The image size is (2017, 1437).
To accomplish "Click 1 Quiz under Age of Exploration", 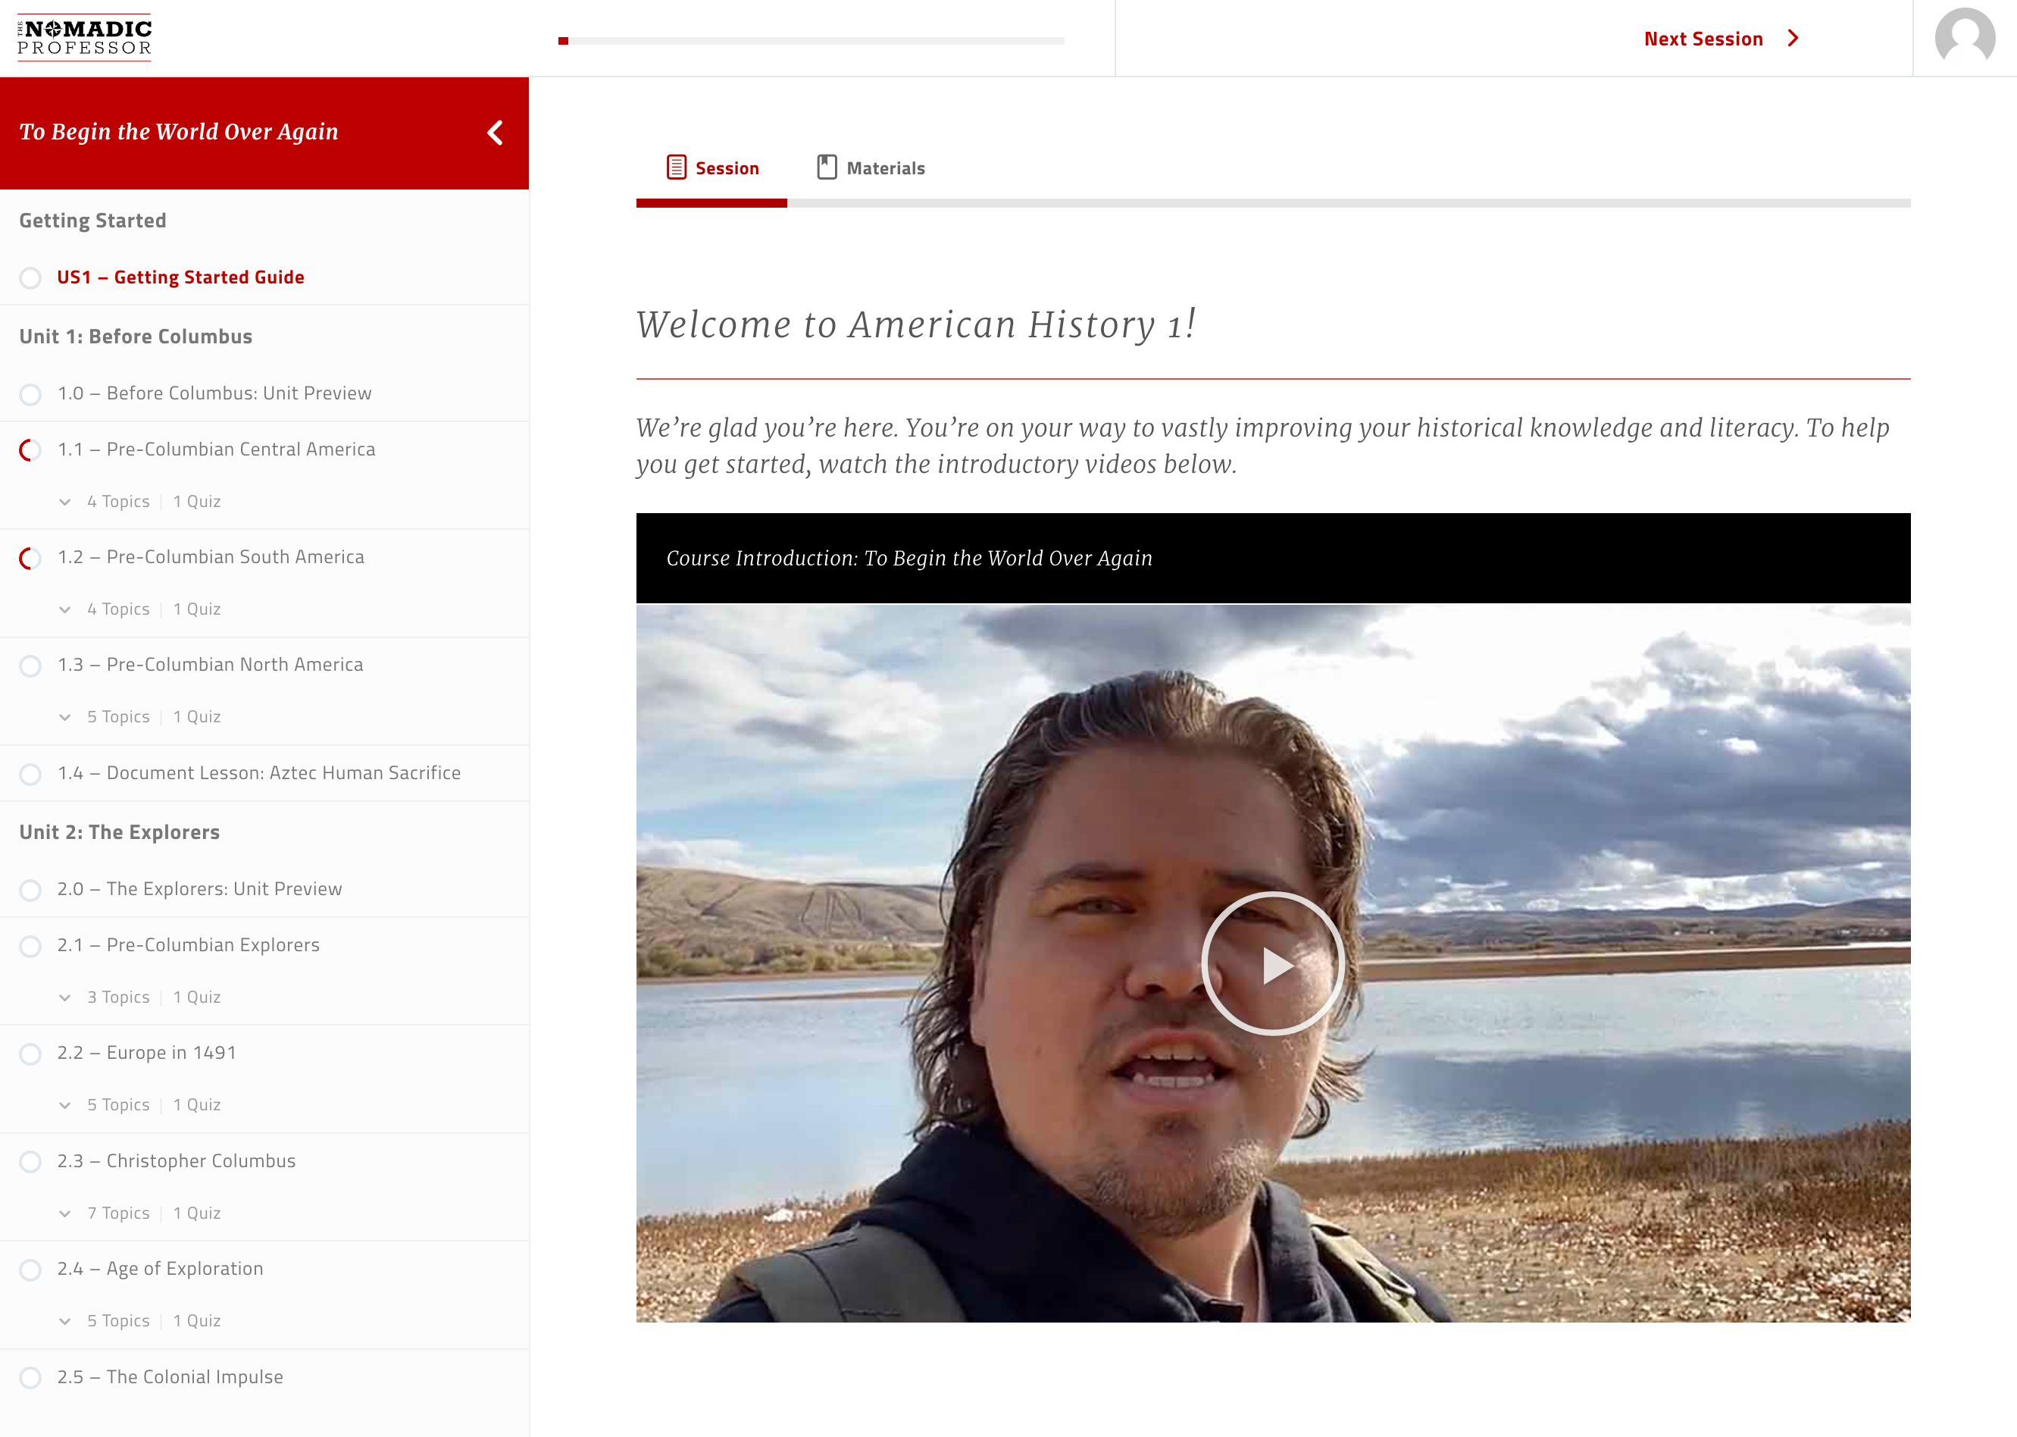I will tap(196, 1321).
